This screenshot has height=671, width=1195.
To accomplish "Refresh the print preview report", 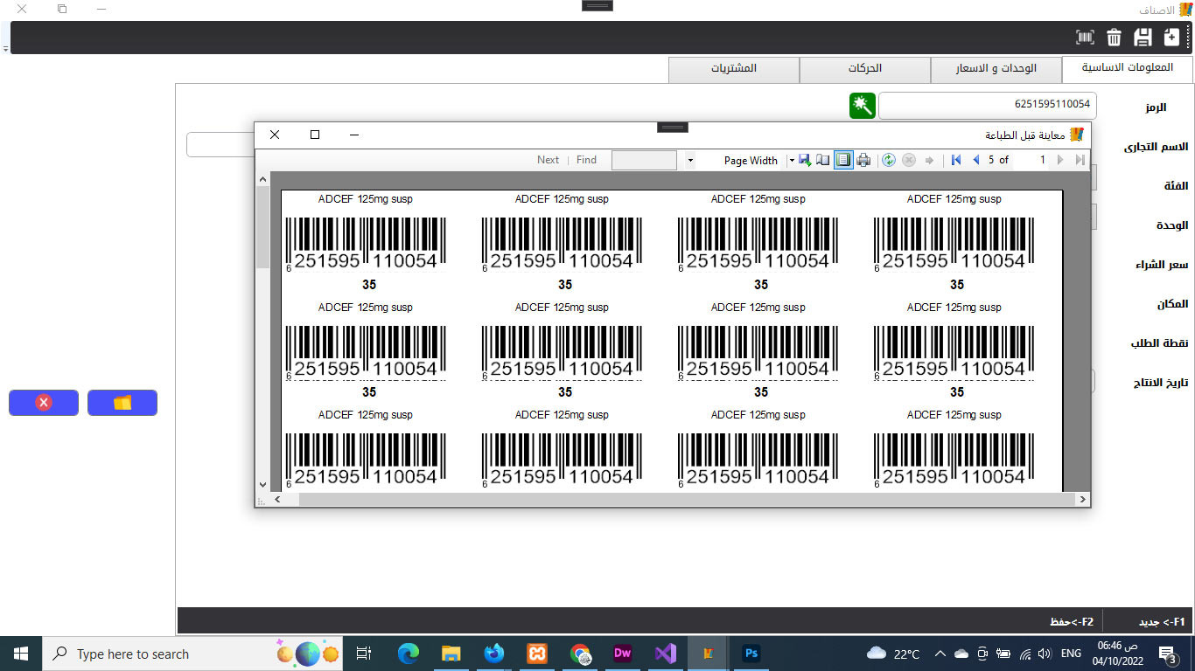I will click(889, 160).
